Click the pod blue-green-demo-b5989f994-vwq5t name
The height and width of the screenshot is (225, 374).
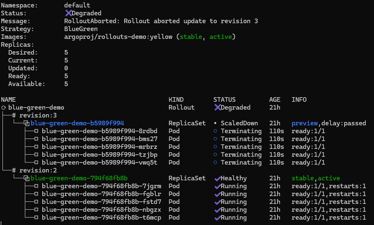click(x=99, y=163)
